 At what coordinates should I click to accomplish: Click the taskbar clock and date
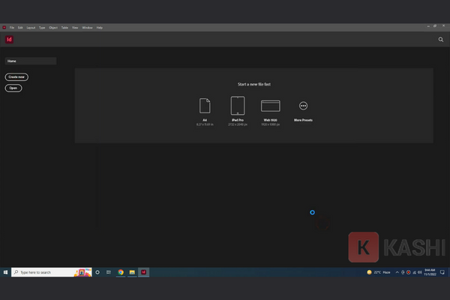click(430, 272)
